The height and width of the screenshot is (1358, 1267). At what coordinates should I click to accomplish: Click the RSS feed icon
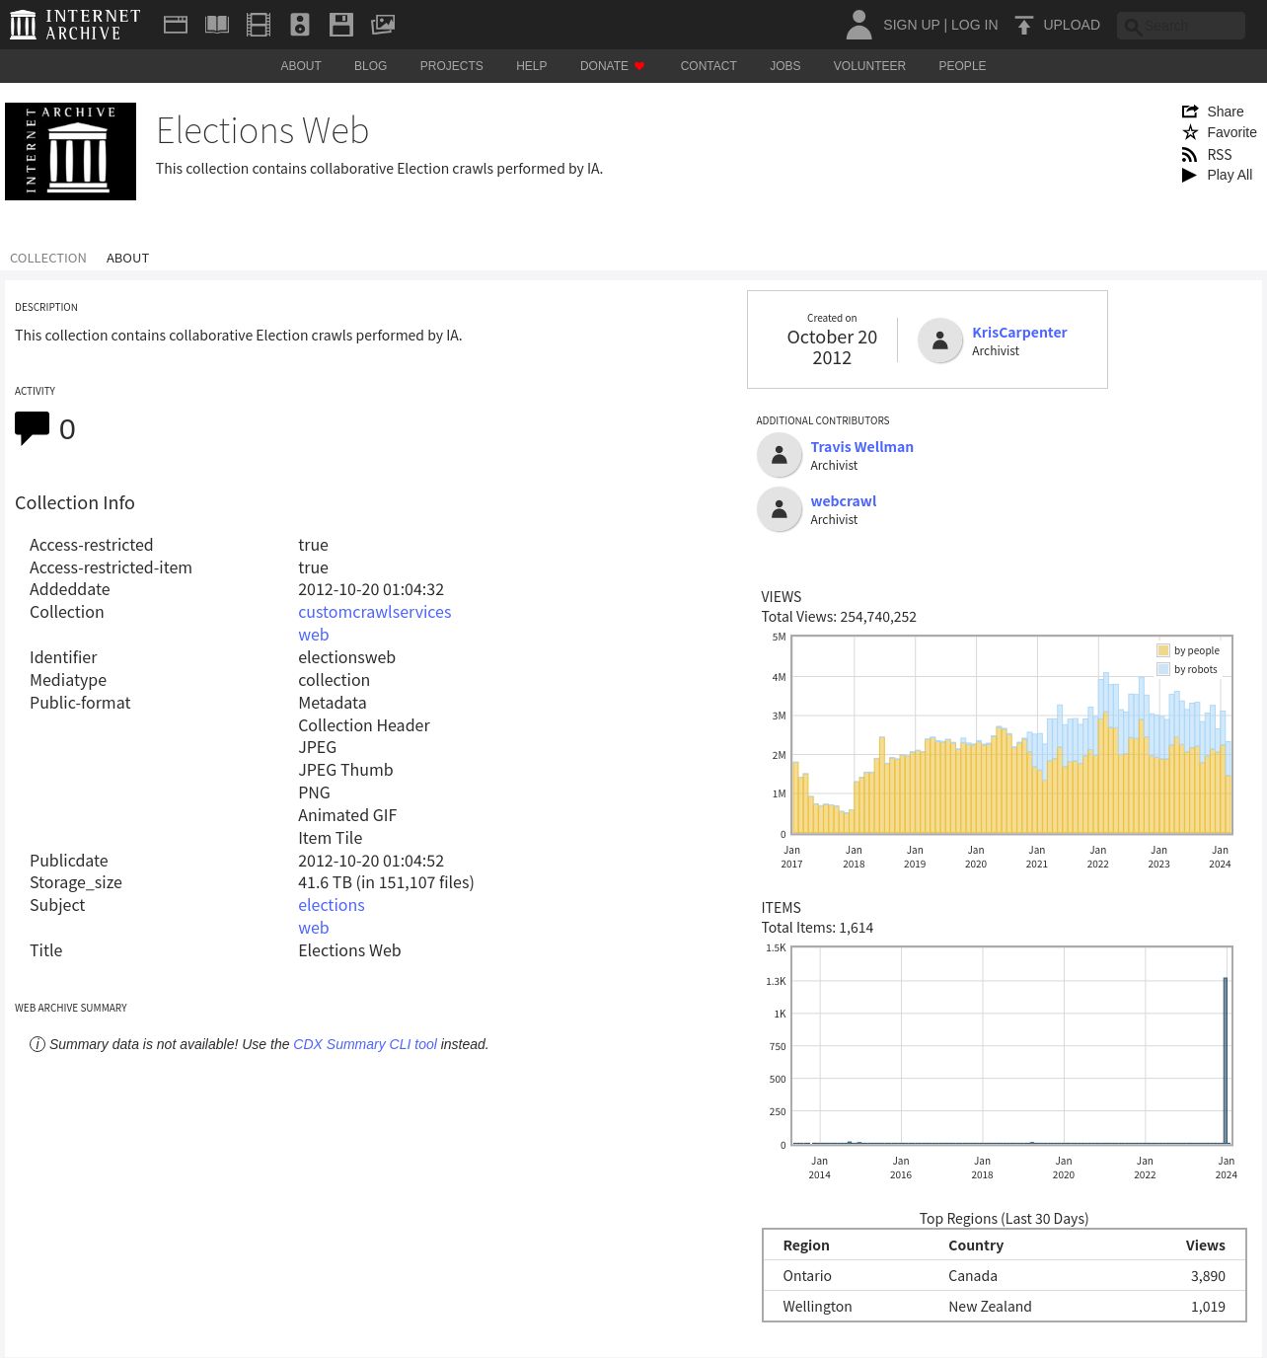point(1190,155)
